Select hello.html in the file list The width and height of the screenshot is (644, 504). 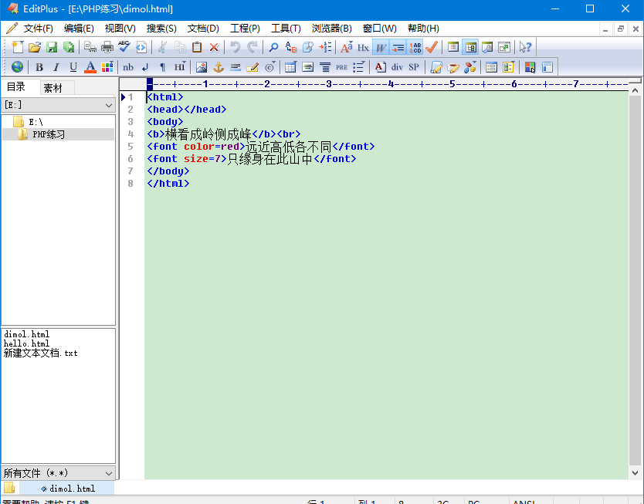[26, 343]
